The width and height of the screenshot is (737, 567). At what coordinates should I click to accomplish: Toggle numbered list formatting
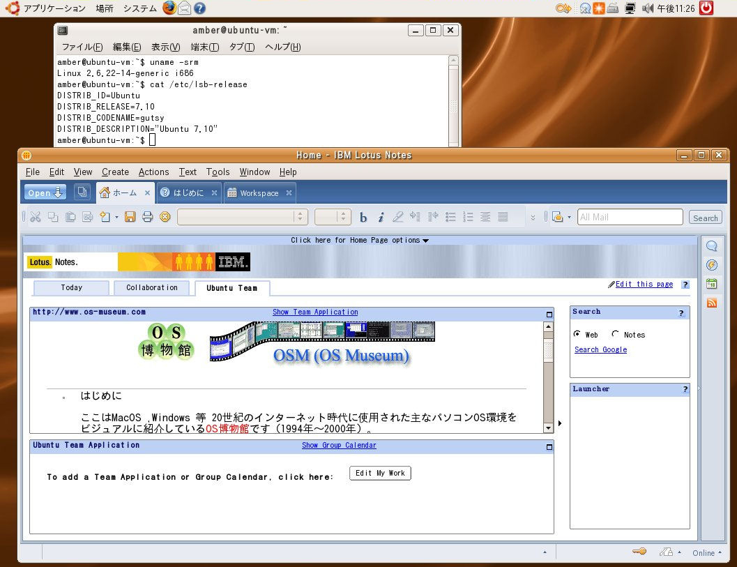coord(468,217)
